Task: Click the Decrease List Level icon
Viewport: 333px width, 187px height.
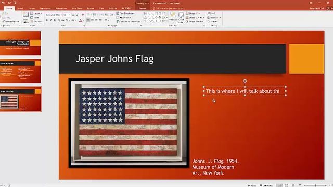Action: pos(102,15)
